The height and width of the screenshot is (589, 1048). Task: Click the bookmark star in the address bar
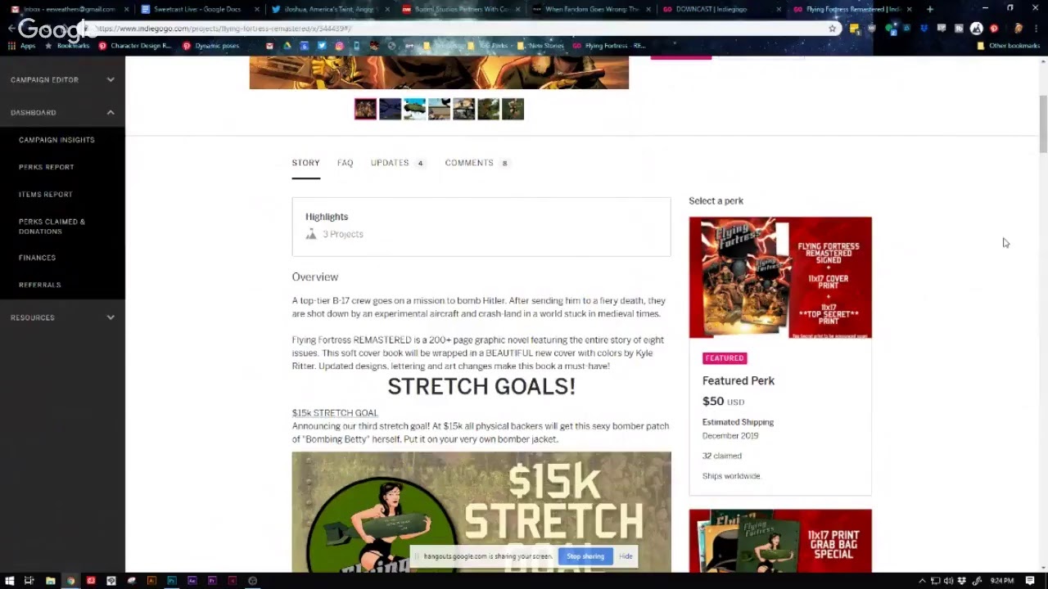(833, 29)
